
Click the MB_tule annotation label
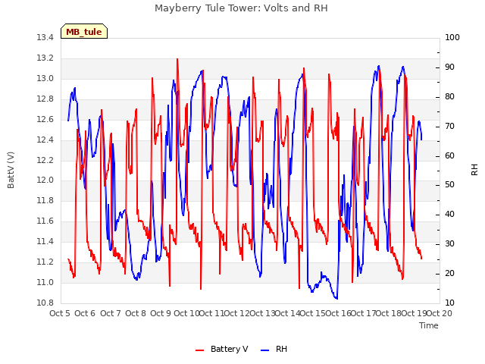[84, 31]
